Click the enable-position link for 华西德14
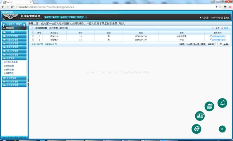Viewport: 233px width, 141px height. click(x=219, y=40)
